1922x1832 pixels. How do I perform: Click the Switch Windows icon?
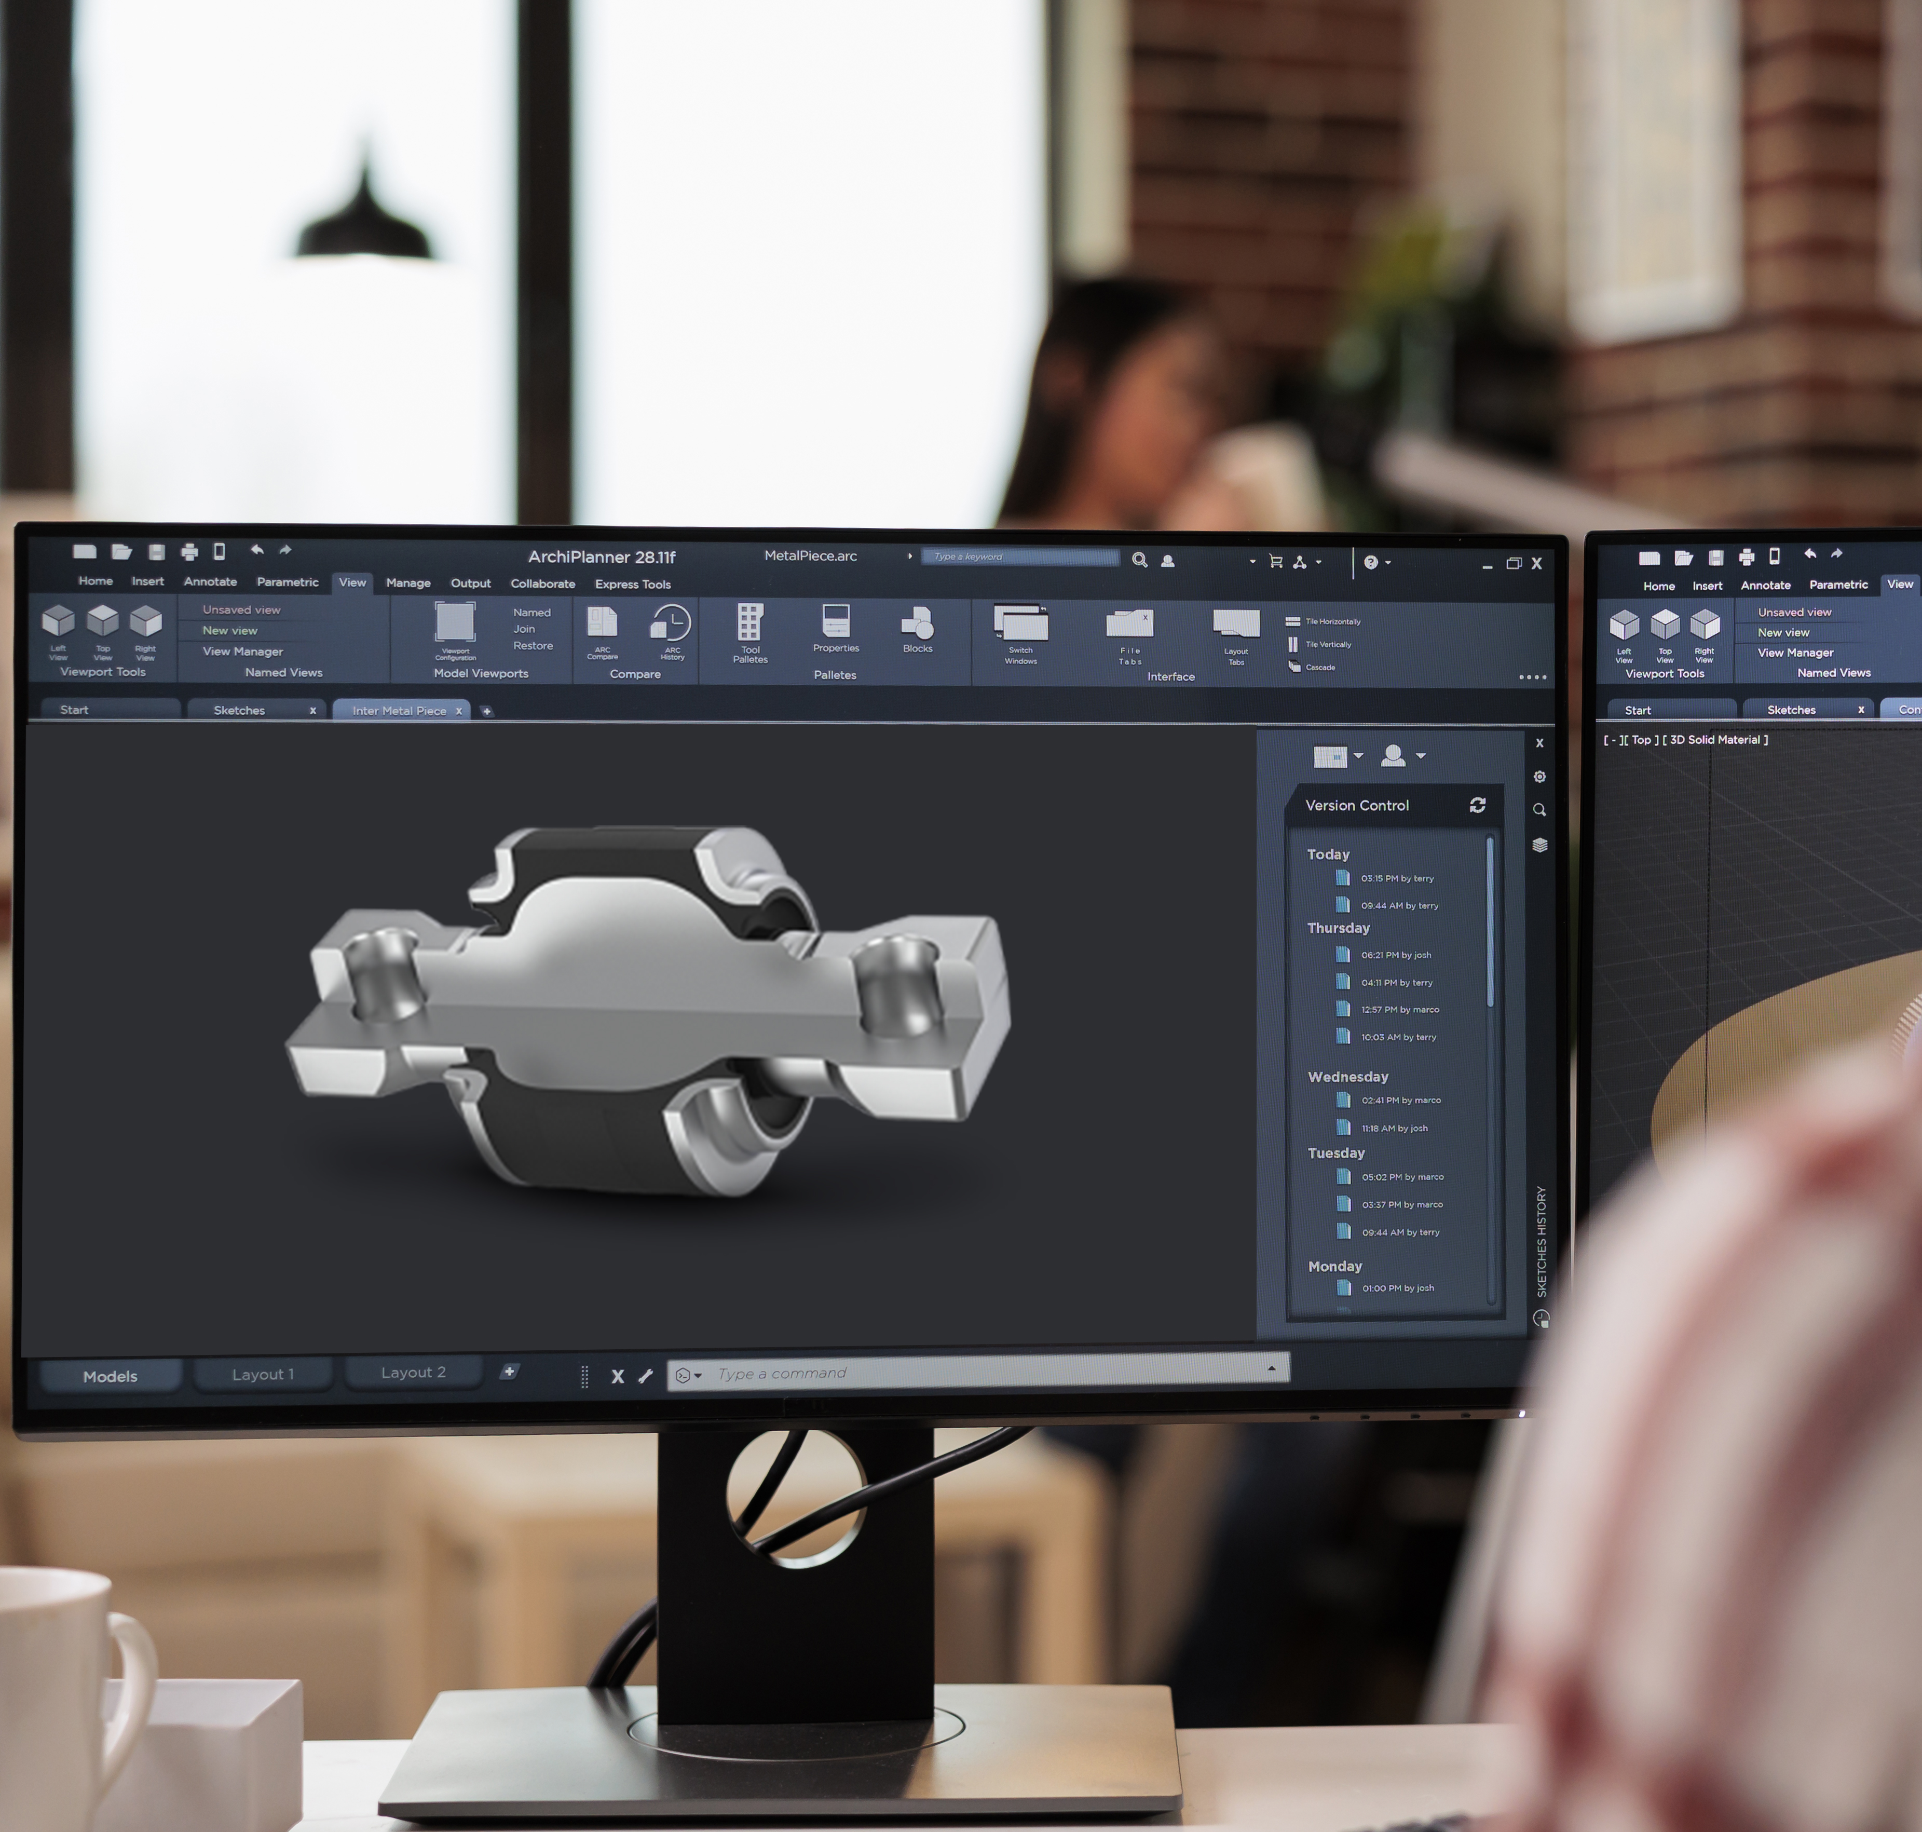pos(1021,622)
